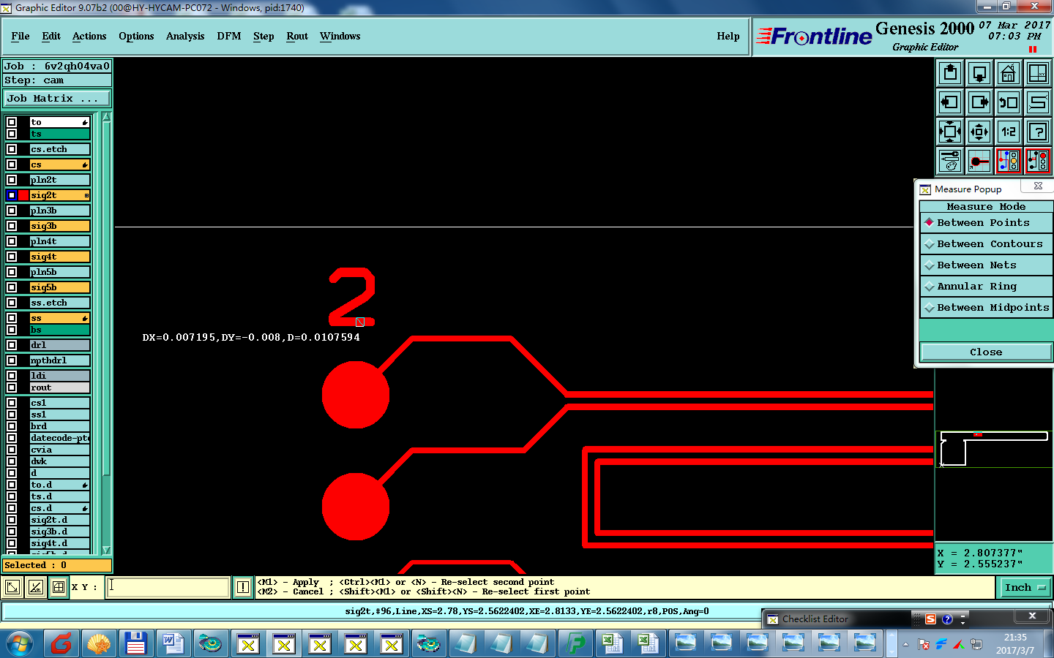Viewport: 1054px width, 658px height.
Task: Click the layer list scroll-up arrow
Action: [x=106, y=117]
